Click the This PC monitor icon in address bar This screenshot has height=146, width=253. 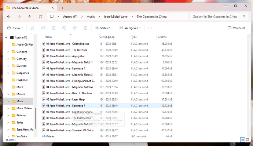52,17
